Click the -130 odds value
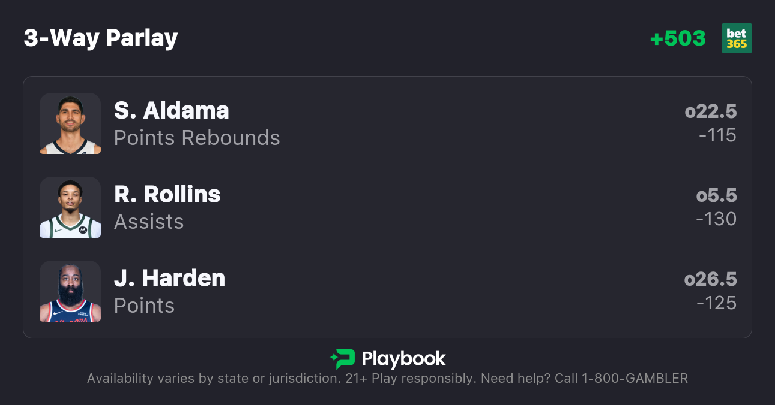Viewport: 775px width, 405px height. (x=716, y=219)
